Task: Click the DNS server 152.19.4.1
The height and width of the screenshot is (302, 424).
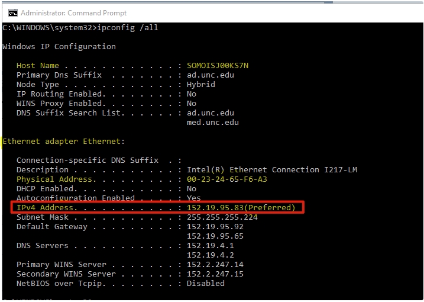Action: click(x=211, y=246)
